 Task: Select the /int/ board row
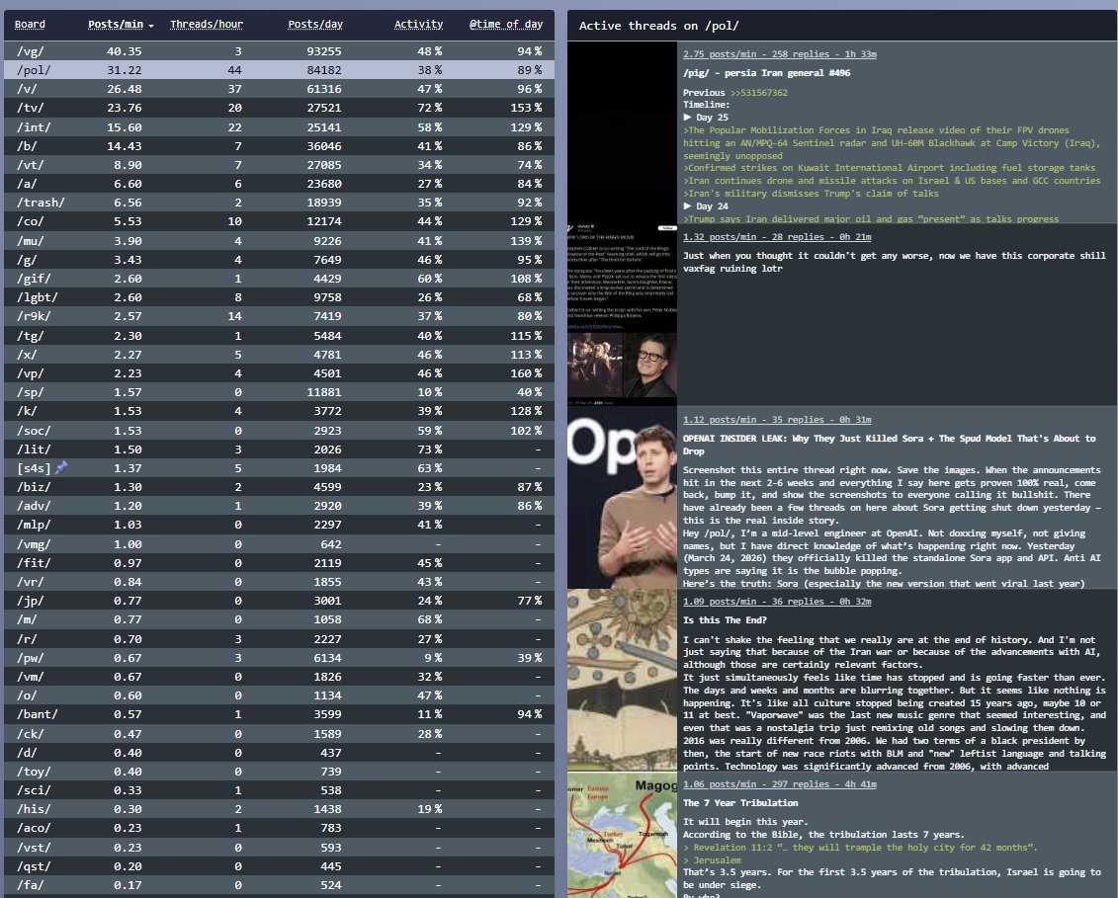click(x=279, y=126)
